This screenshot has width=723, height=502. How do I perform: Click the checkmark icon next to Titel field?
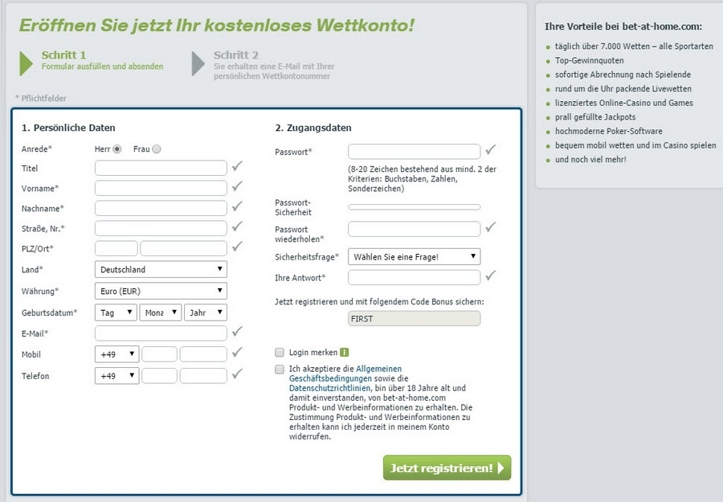[238, 166]
